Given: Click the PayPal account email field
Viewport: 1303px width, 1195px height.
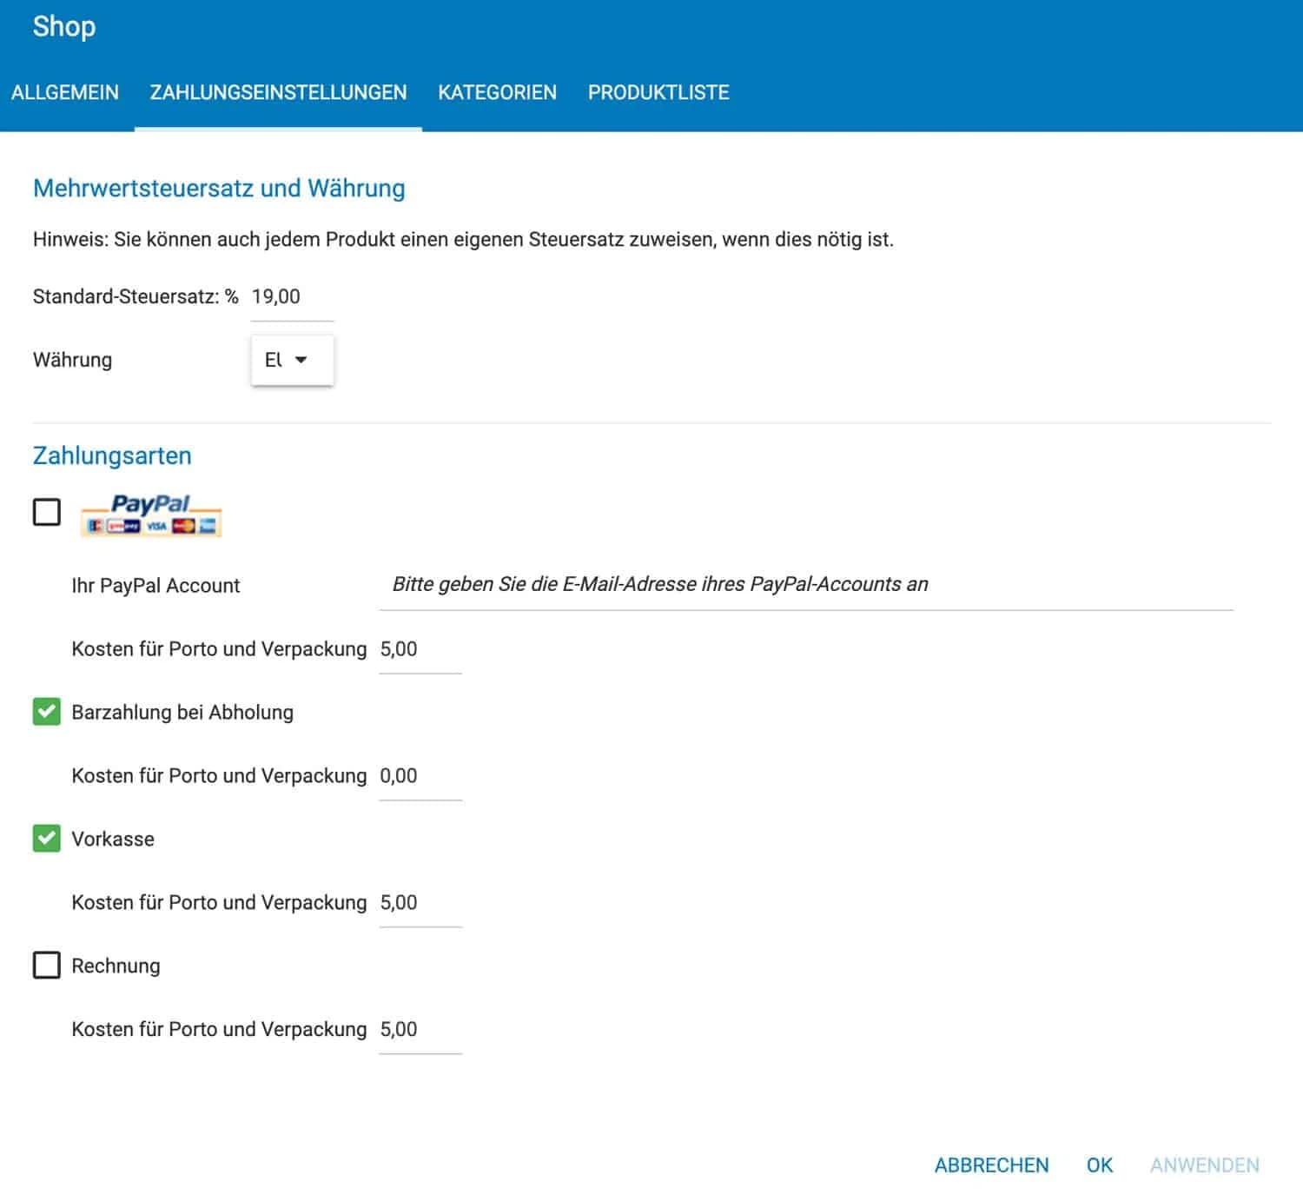Looking at the screenshot, I should pos(805,585).
